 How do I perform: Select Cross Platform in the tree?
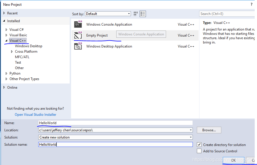click(x=26, y=52)
